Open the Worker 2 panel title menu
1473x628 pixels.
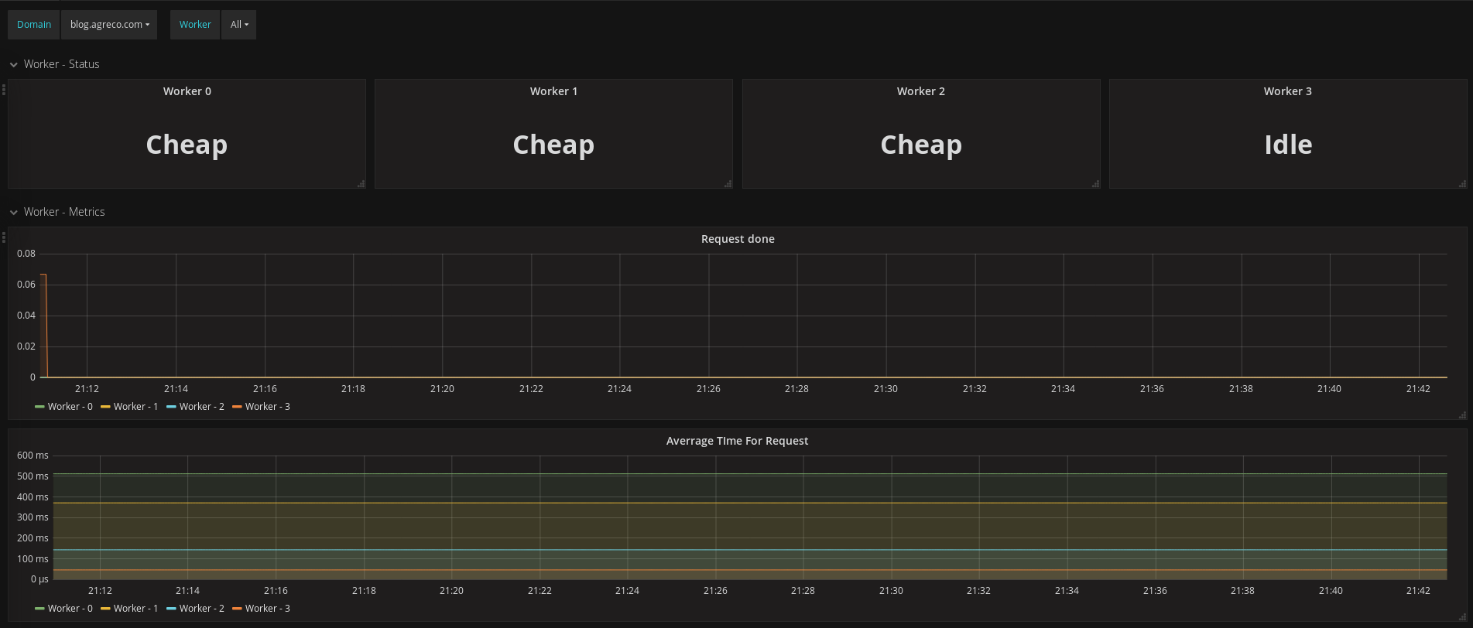click(921, 91)
